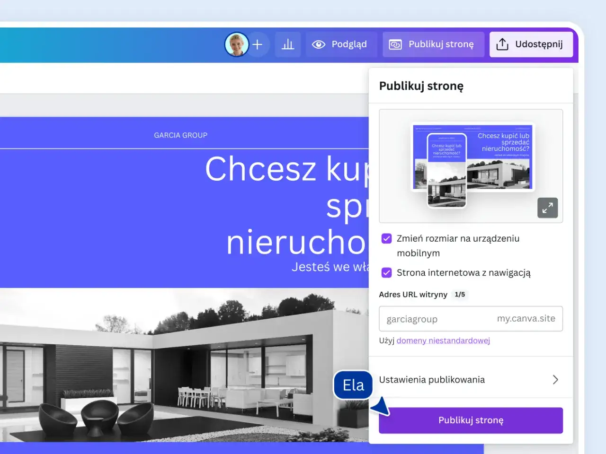The width and height of the screenshot is (606, 454).
Task: Select the house photo on the canvas
Action: coord(184,365)
